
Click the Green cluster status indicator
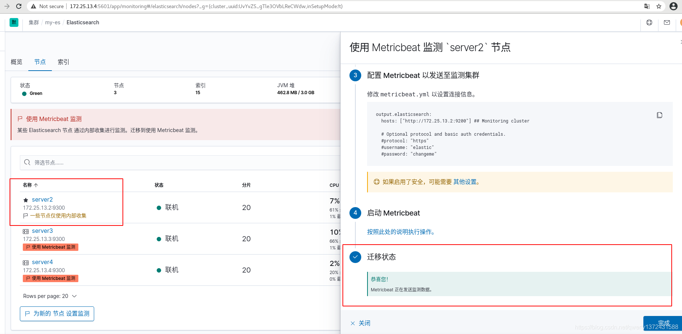[x=32, y=93]
